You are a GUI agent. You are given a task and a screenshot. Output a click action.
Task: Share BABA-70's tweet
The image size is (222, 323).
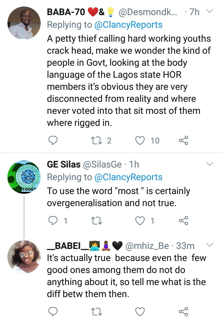click(183, 141)
